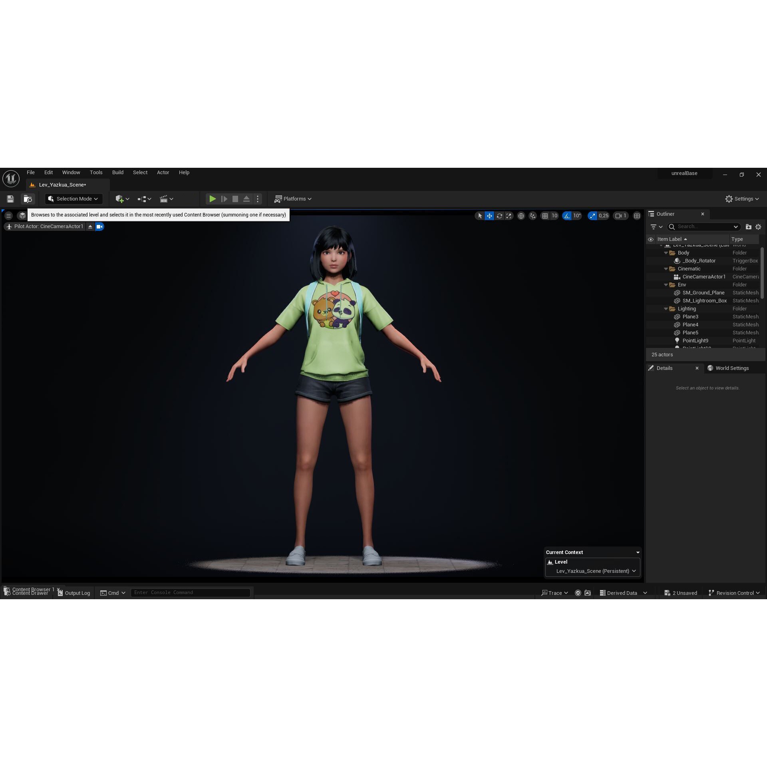Viewport: 767px width, 767px height.
Task: Change rotation snap value 10°
Action: coord(577,216)
